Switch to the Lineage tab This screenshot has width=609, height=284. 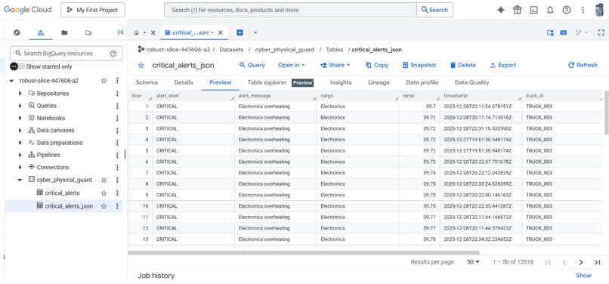pos(379,82)
